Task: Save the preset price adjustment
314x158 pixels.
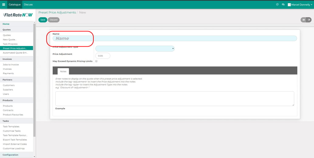Action: [x=43, y=20]
